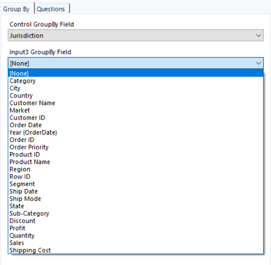Select Sub-Category from the list
271x265 pixels.
point(135,213)
